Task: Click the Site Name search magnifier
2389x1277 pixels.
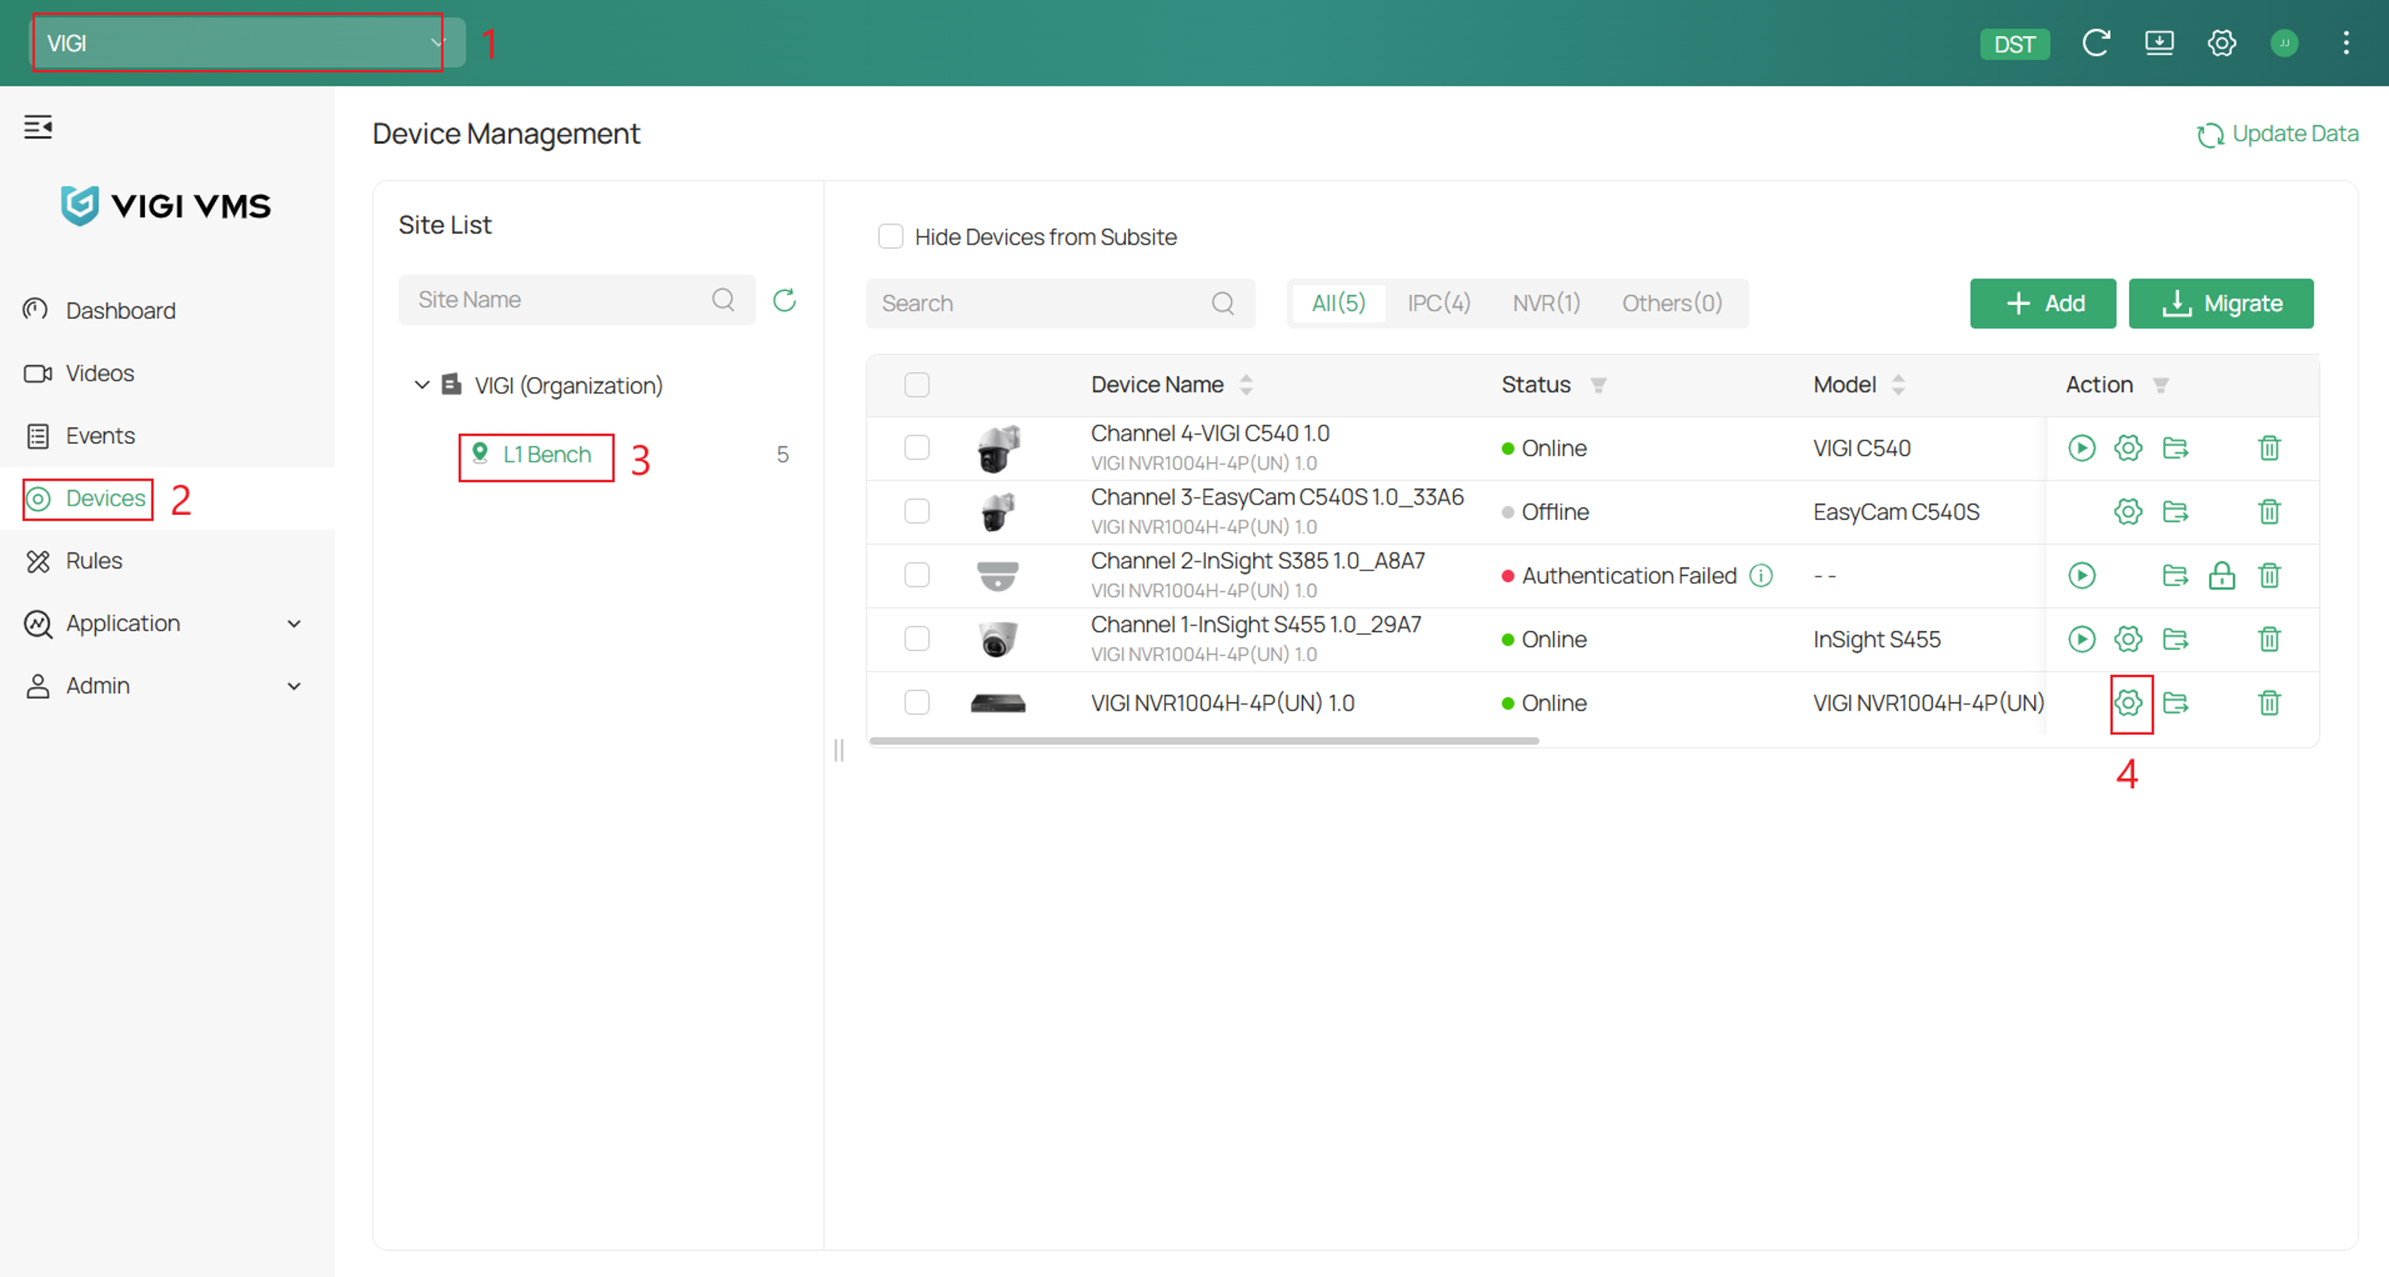Action: pos(723,300)
